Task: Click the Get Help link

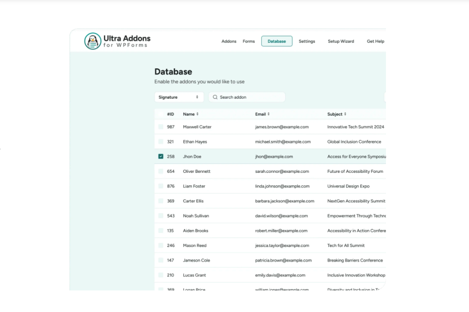Action: (375, 41)
